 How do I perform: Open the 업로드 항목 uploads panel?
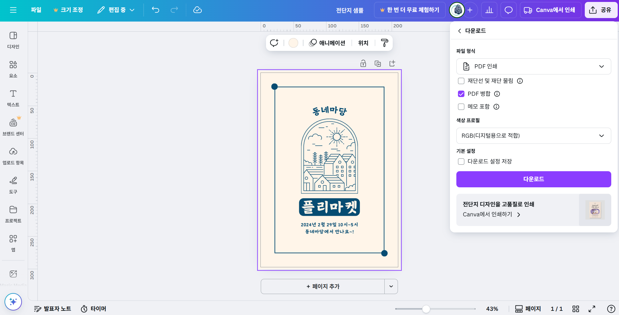click(13, 156)
